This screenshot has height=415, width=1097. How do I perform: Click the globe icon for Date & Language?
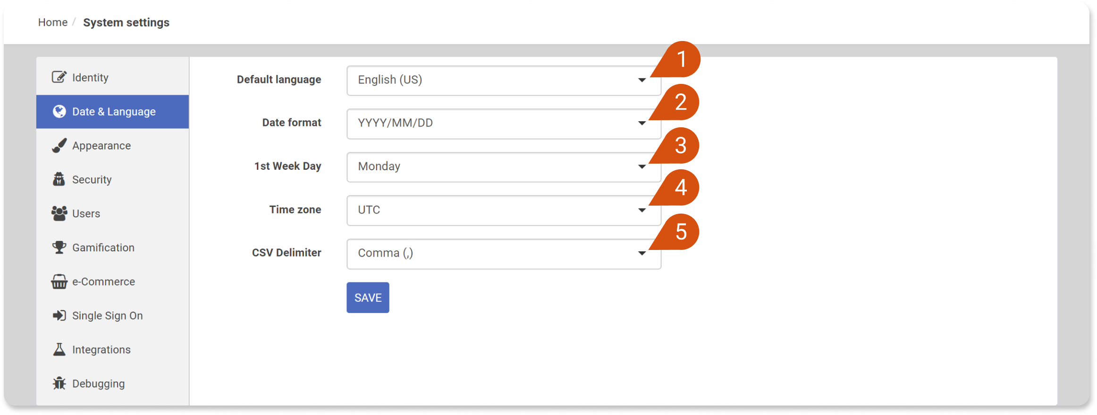pyautogui.click(x=59, y=111)
